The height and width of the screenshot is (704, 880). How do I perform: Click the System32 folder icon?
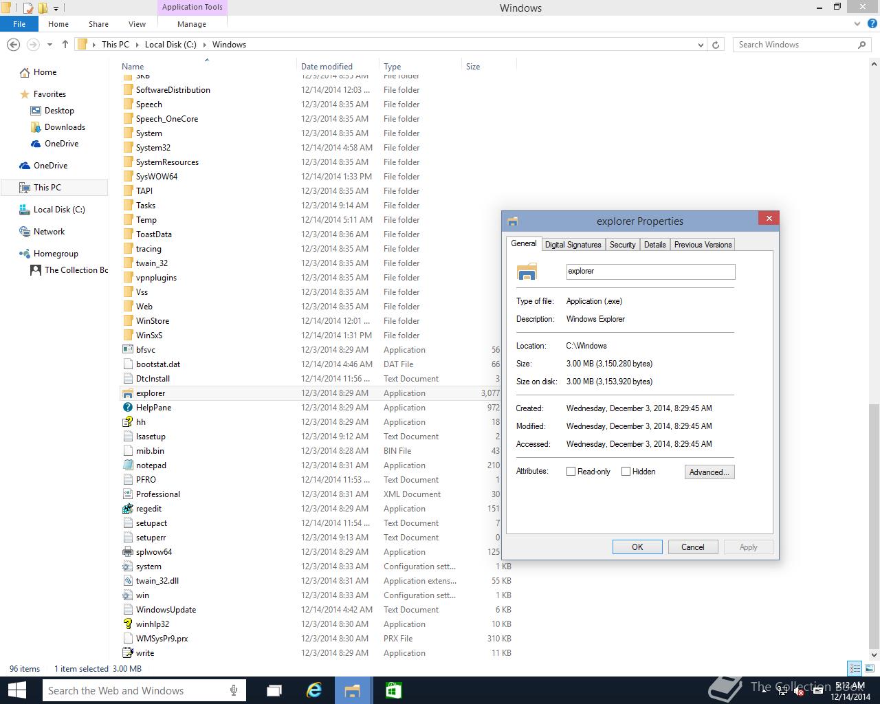coord(127,148)
